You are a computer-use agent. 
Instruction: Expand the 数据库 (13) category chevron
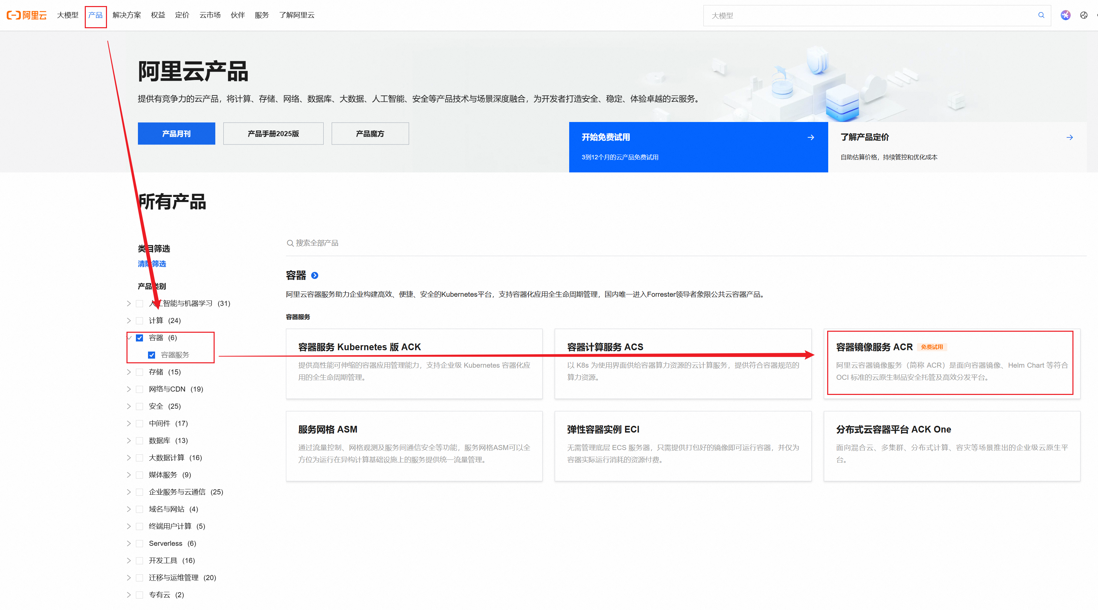129,441
